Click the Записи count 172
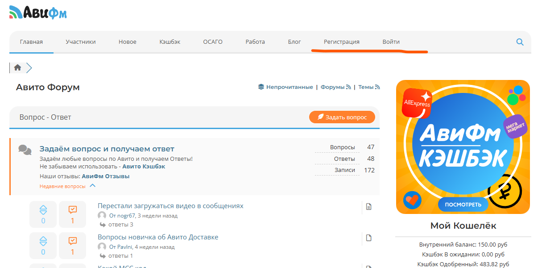The width and height of the screenshot is (542, 268). [369, 170]
